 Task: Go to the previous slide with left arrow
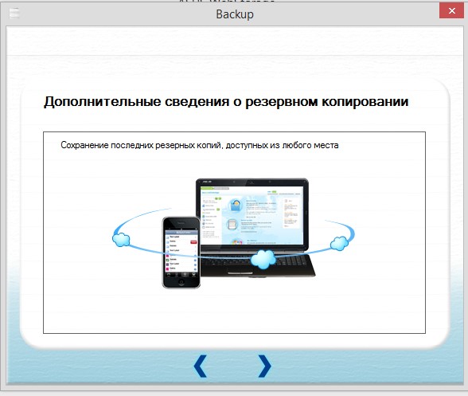pos(201,366)
